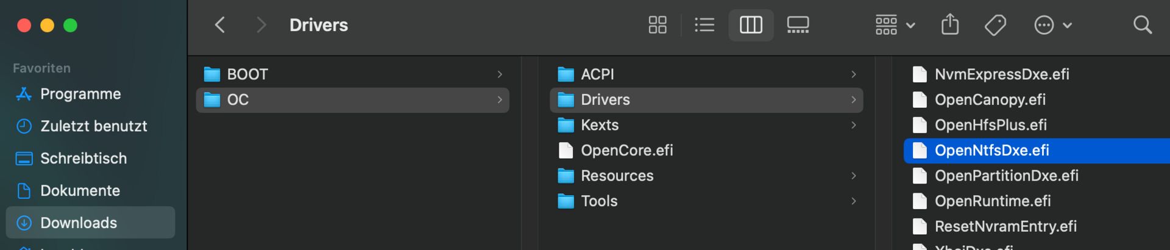The height and width of the screenshot is (250, 1170).
Task: Expand the ACPI folder
Action: [x=597, y=74]
